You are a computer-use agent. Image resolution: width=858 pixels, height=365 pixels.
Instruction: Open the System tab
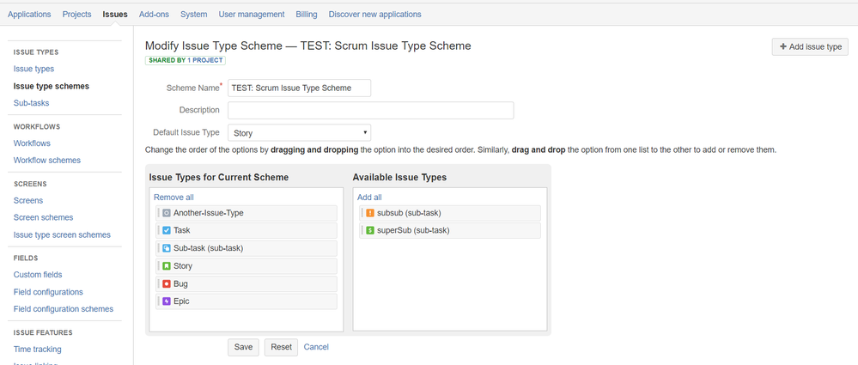coord(194,15)
